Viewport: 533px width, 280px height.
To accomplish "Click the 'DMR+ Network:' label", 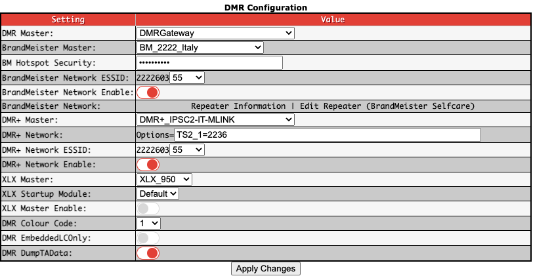I will pos(32,135).
